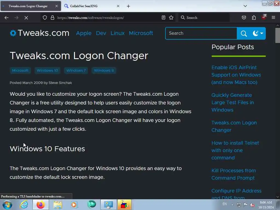Open the media player taskbar icon
The width and height of the screenshot is (280, 210).
[x=74, y=205]
